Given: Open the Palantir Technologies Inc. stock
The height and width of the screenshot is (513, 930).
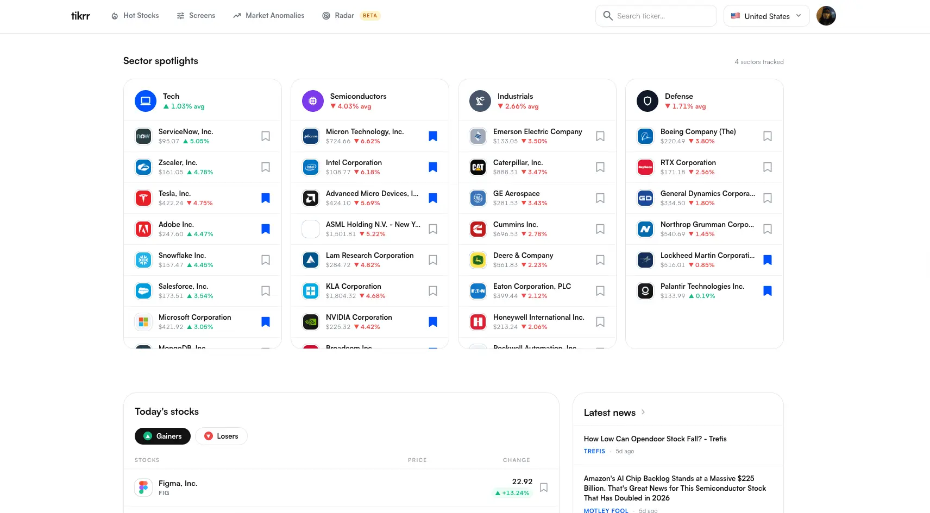Looking at the screenshot, I should (702, 286).
